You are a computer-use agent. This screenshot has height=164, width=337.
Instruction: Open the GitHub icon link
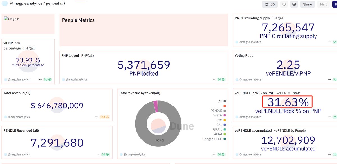(284, 4)
